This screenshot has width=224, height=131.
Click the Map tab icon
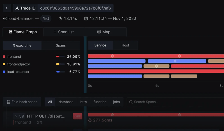(x=99, y=32)
